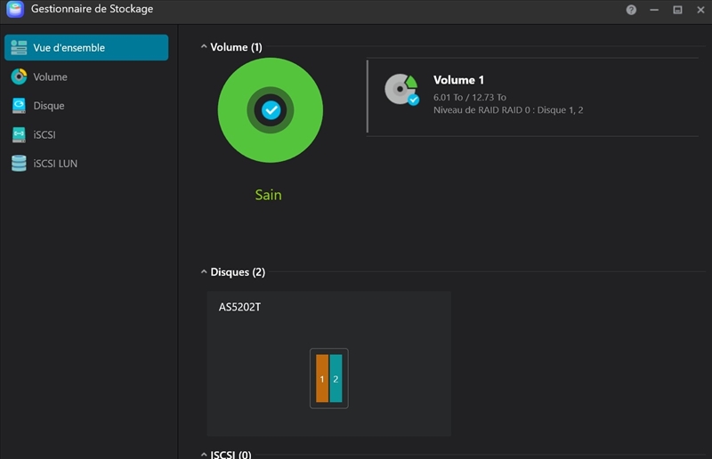Collapse the Volume (1) section

tap(204, 47)
